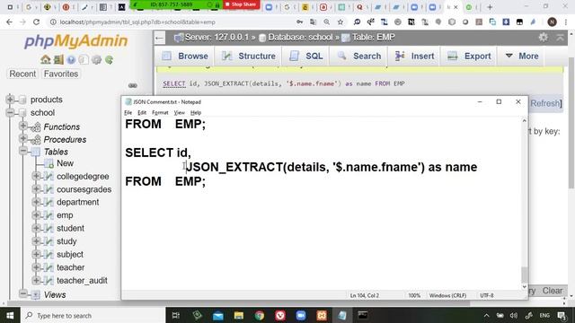Screen dimensions: 575x323
Task: Open Notepad File menu
Action: pyautogui.click(x=128, y=112)
